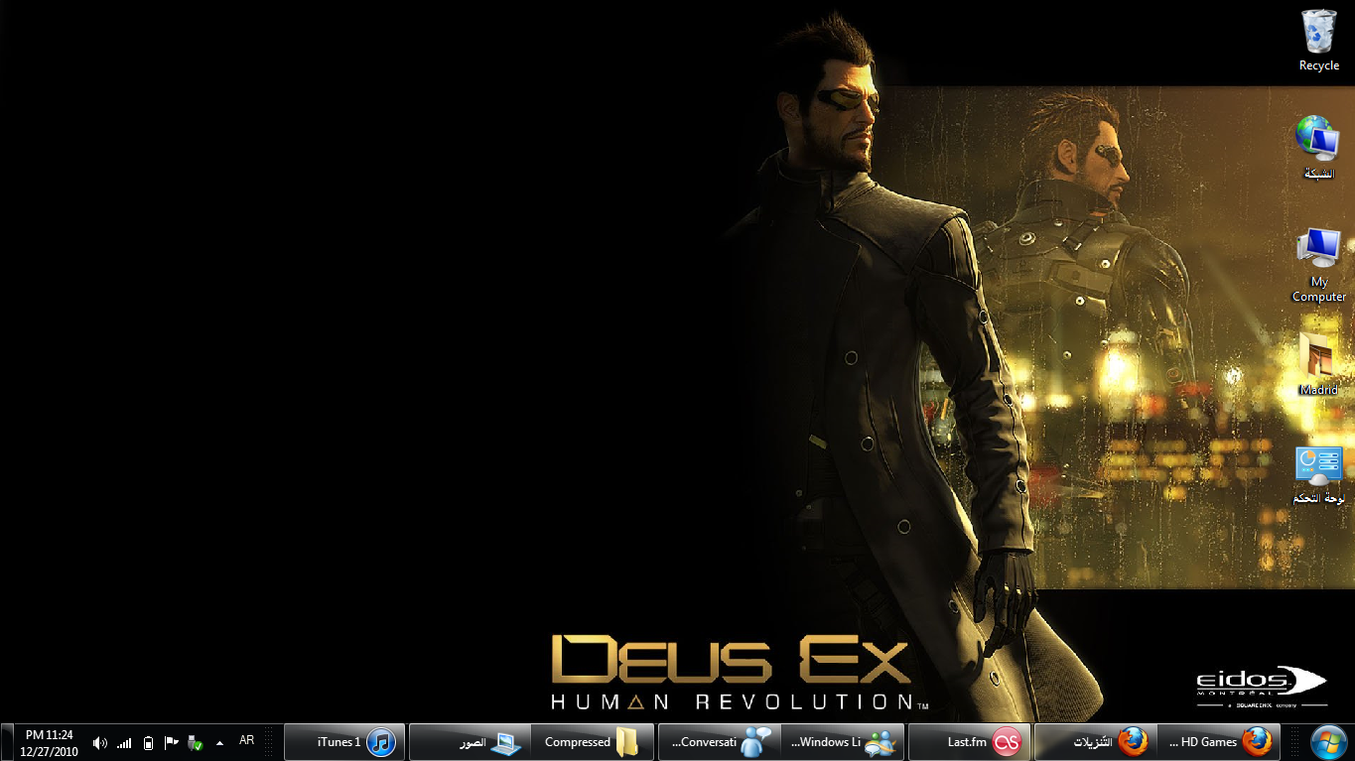Click the Show Desktop strip beside the clock
The height and width of the screenshot is (761, 1355).
click(x=6, y=742)
